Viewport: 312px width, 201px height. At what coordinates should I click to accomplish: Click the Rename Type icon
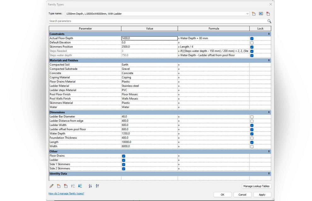click(261, 14)
